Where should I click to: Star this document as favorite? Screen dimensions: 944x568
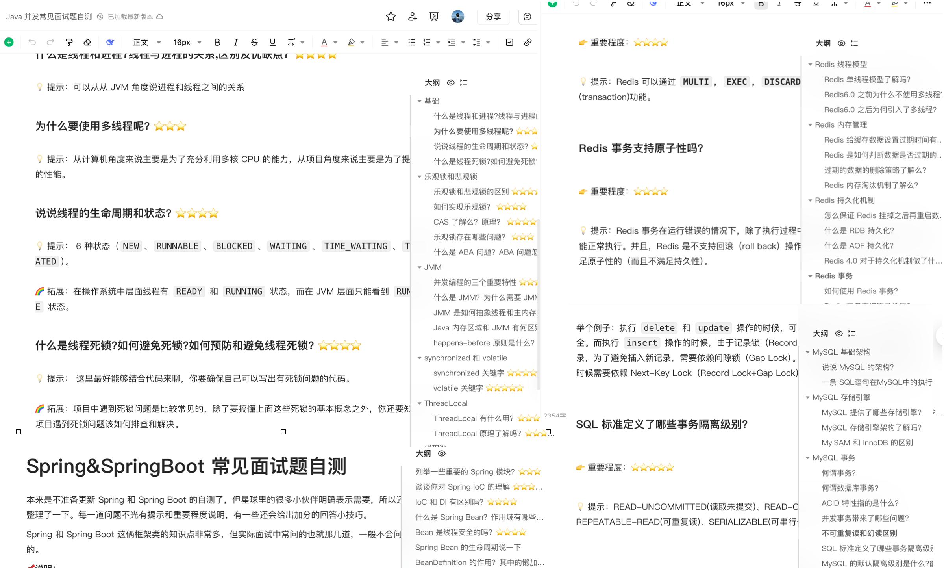(391, 17)
